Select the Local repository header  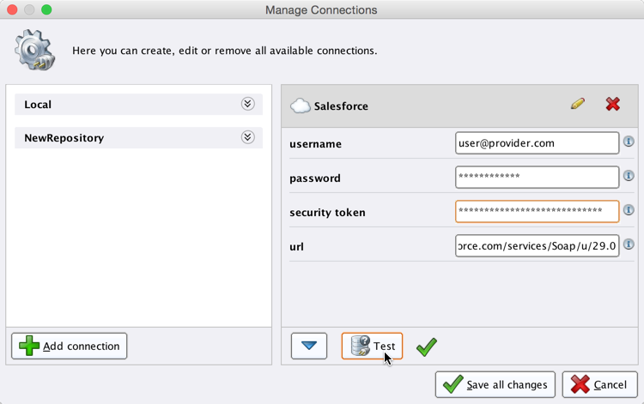coord(129,105)
